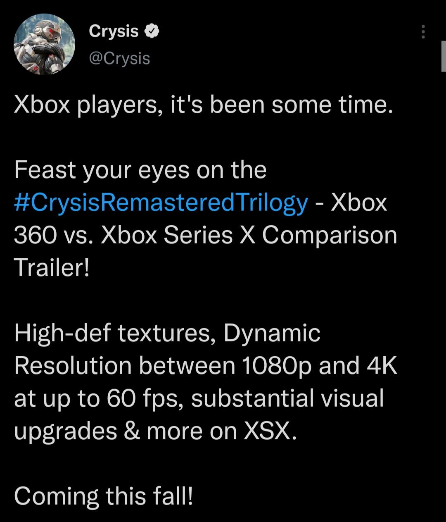Click the word "Resolution" in the tweet
Screen dimensions: 446x522
pos(73,366)
